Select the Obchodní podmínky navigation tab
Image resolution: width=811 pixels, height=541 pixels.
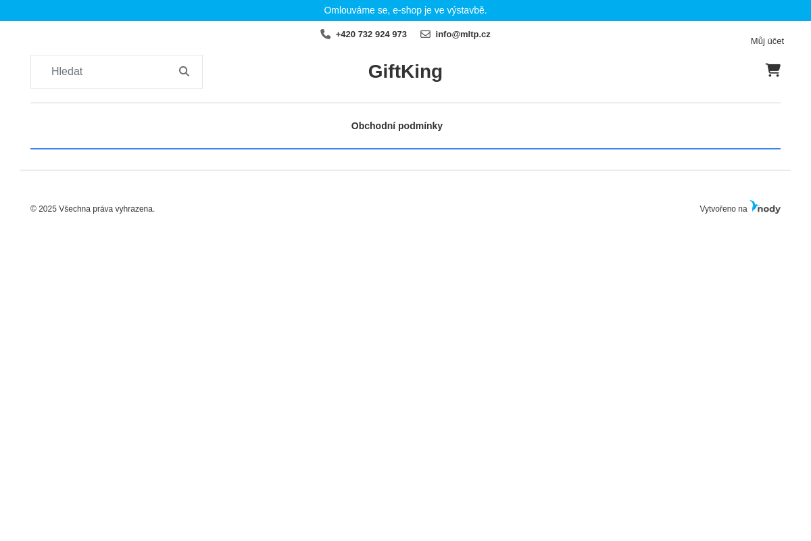(397, 126)
